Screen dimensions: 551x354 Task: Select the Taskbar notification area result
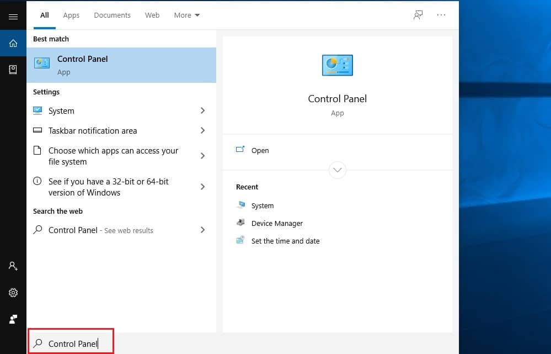point(121,130)
